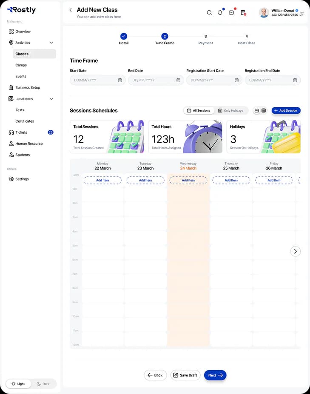This screenshot has height=394, width=310.
Task: Click the Back button
Action: tap(155, 375)
